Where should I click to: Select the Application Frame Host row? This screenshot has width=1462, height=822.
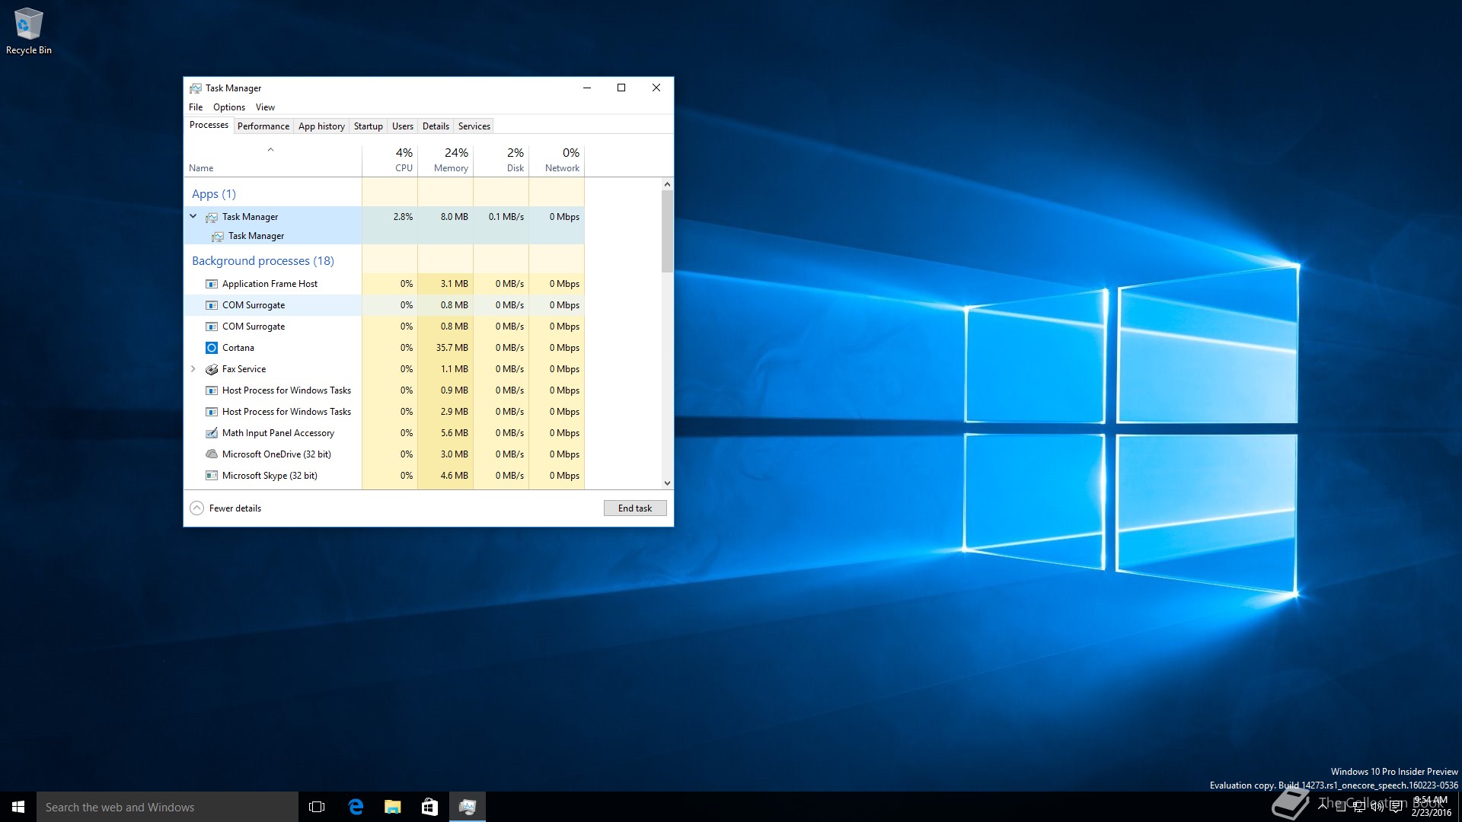coord(385,284)
